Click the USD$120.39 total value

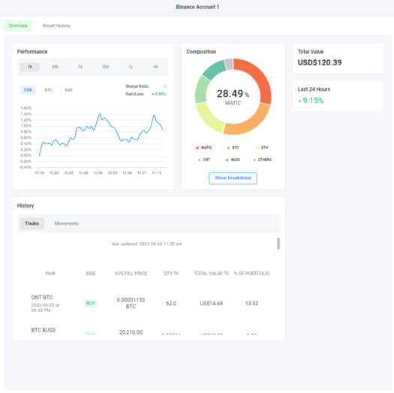pyautogui.click(x=320, y=62)
